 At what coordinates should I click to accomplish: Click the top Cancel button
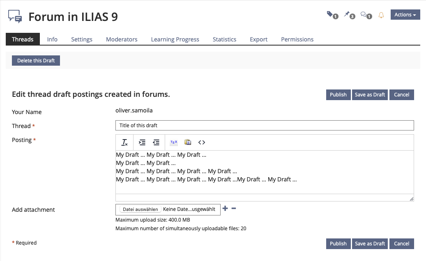pos(401,95)
